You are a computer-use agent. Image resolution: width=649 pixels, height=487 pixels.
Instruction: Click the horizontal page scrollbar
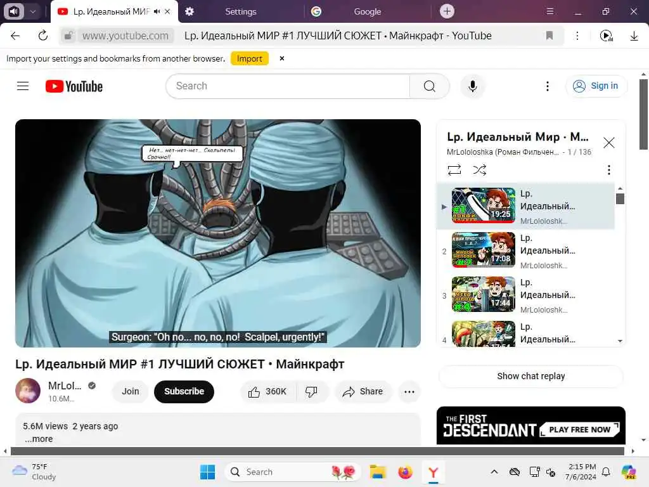pos(317,451)
